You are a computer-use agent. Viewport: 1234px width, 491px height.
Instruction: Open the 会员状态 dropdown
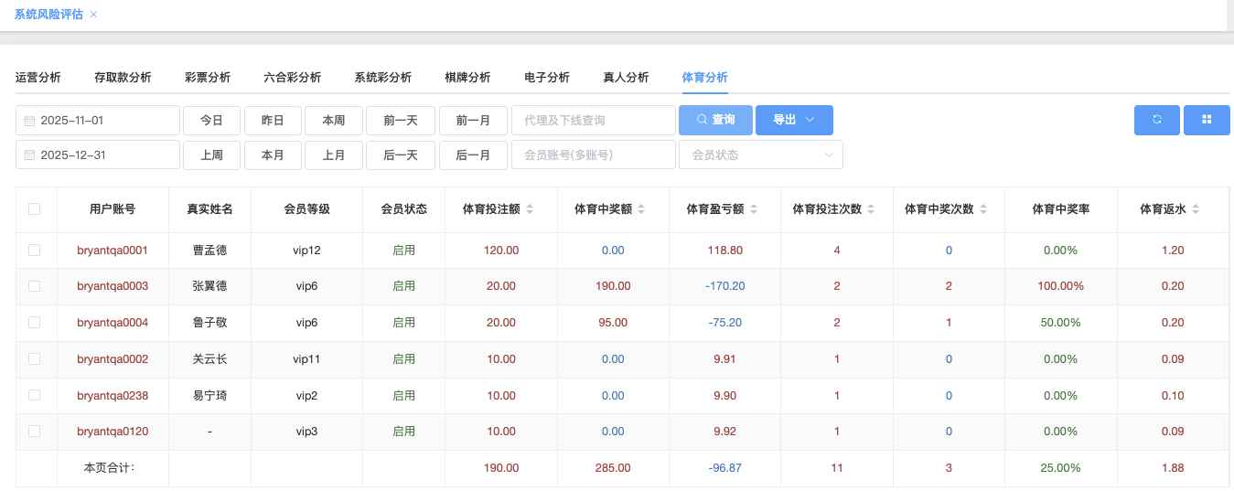click(760, 155)
